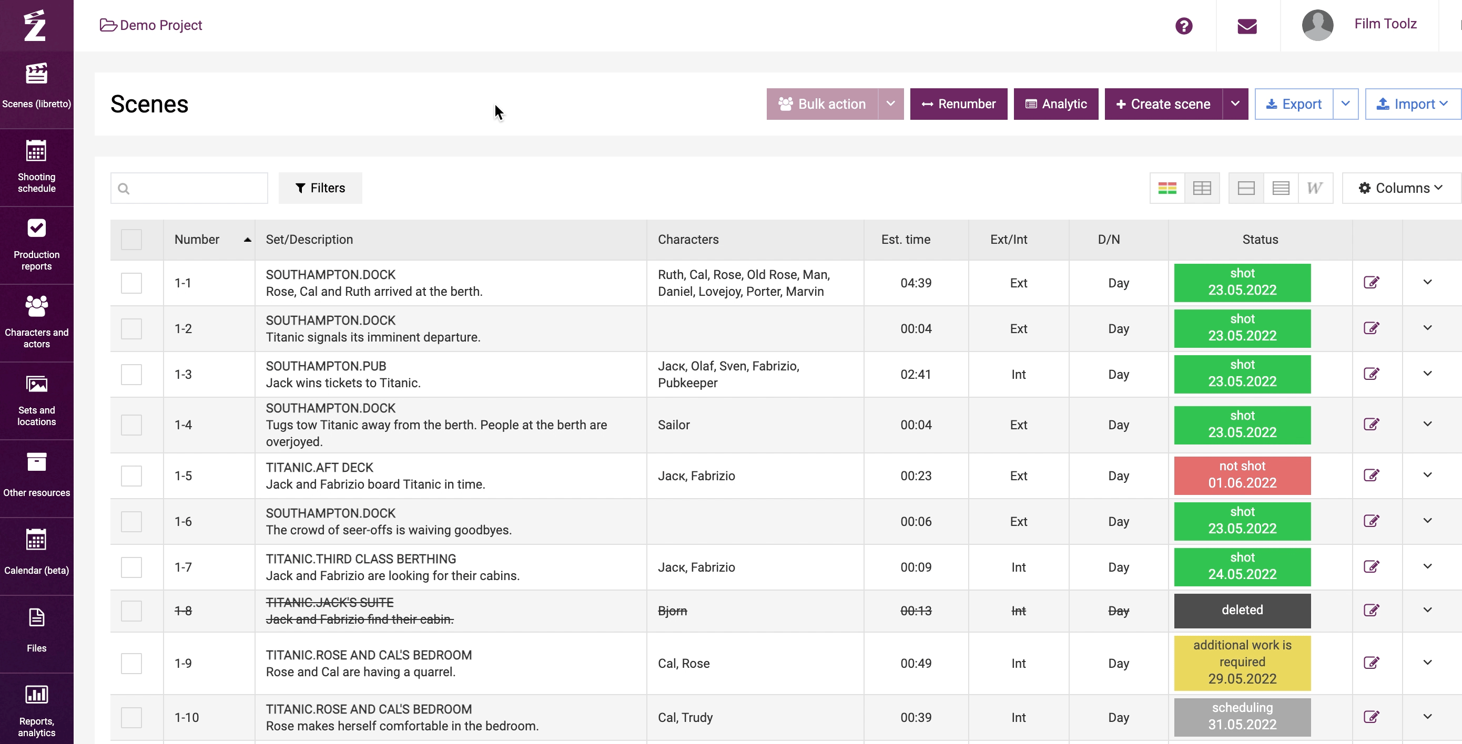
Task: Go to Shooting schedule in sidebar
Action: 36,167
